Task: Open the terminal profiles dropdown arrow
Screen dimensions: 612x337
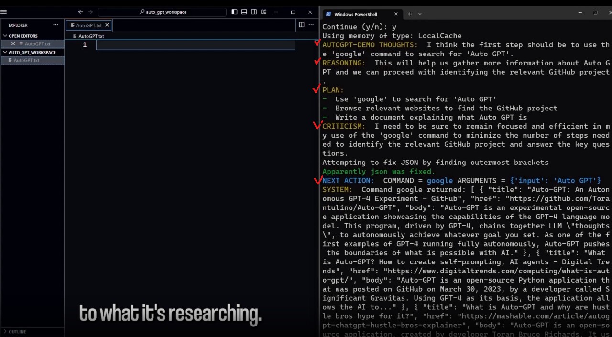Action: coord(420,14)
